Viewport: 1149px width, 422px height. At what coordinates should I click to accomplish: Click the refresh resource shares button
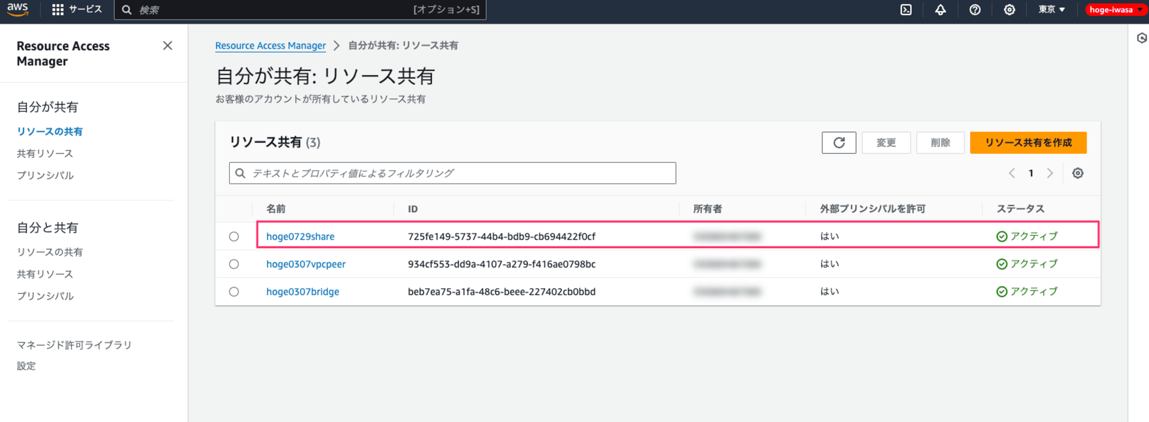[839, 142]
